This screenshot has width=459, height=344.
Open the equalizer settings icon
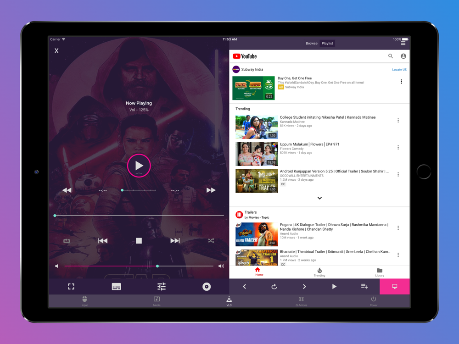161,286
